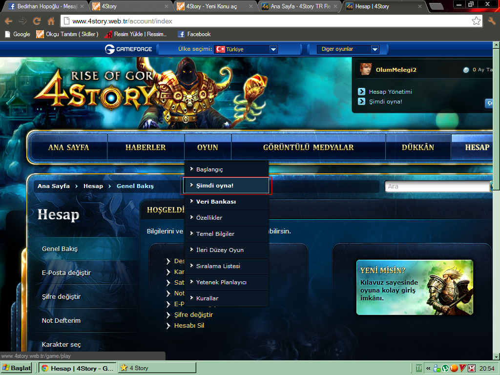Open new browser tab button
The width and height of the screenshot is (500, 375).
click(436, 6)
